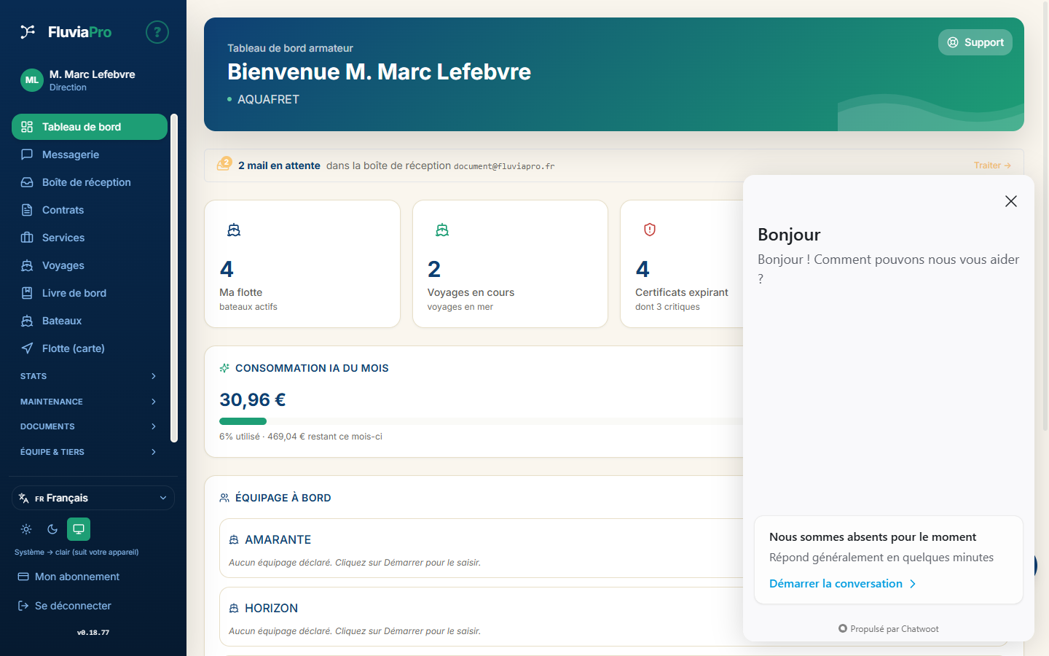Click the green ship icon on Voyages en cours card

coord(442,230)
